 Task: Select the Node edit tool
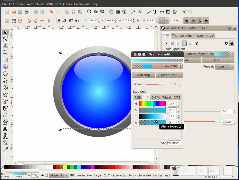coord(5,39)
